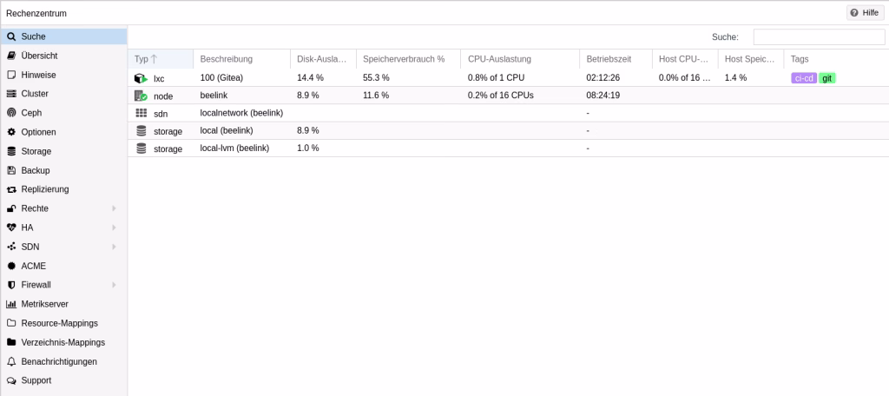Click the beelink node icon
This screenshot has height=396, width=889.
tap(142, 96)
